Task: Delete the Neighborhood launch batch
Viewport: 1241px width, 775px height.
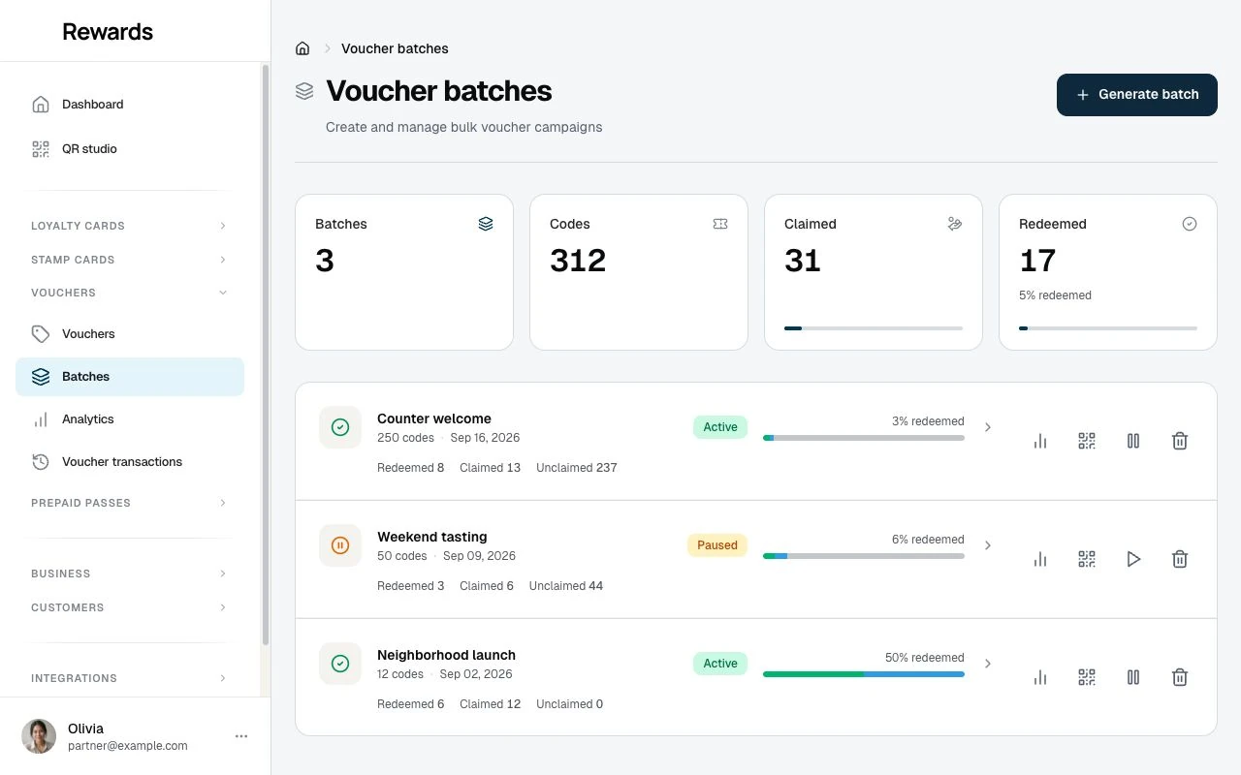Action: (1180, 677)
